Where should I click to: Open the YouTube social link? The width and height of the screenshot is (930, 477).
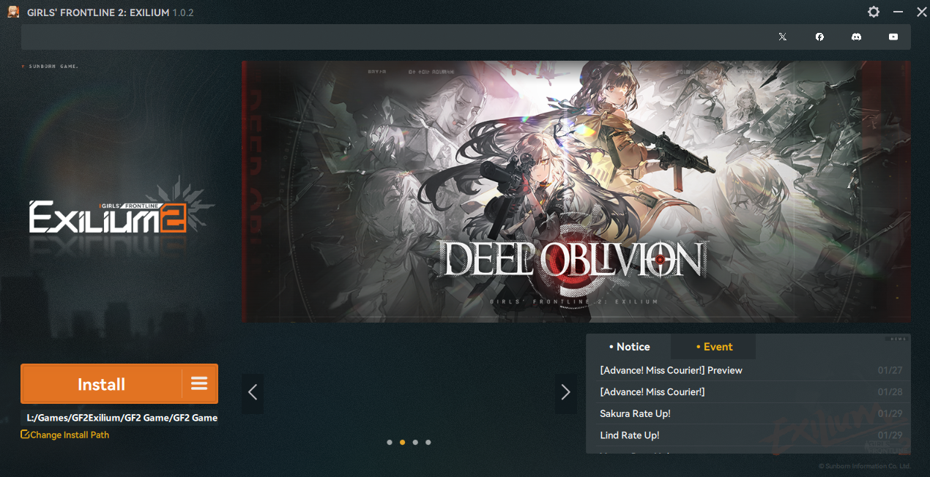893,37
